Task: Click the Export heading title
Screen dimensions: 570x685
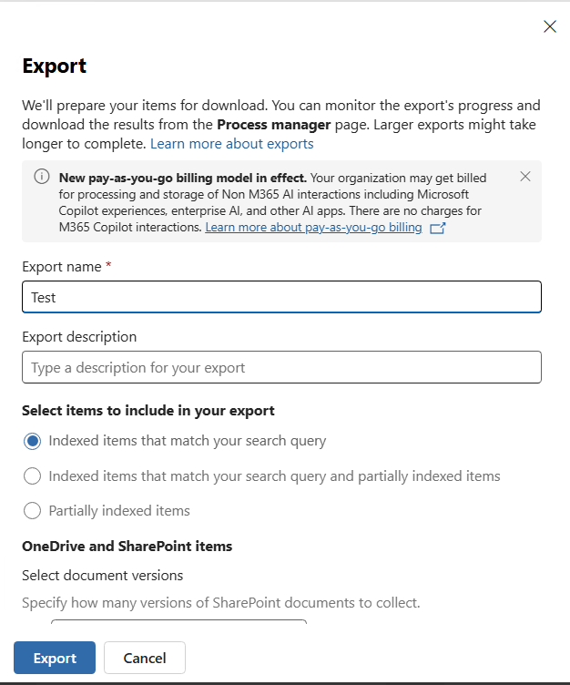Action: pos(54,66)
